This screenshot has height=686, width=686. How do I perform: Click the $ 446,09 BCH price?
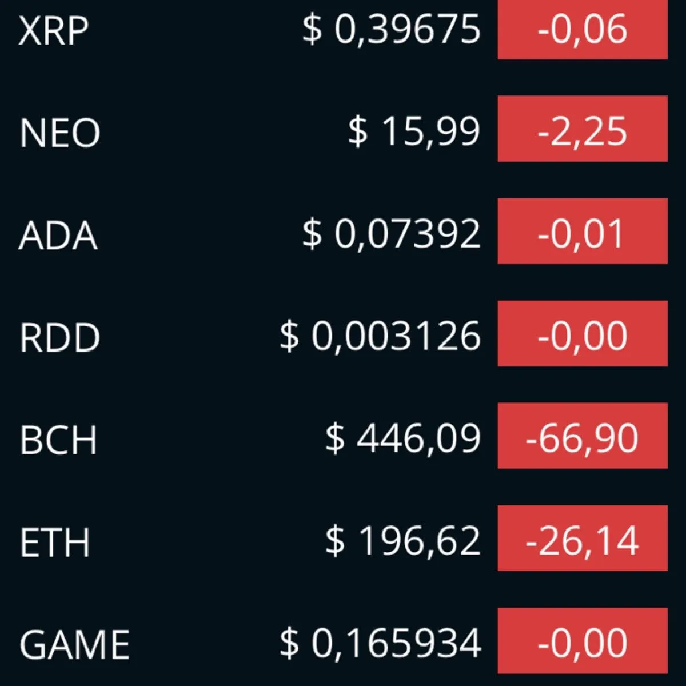[403, 439]
